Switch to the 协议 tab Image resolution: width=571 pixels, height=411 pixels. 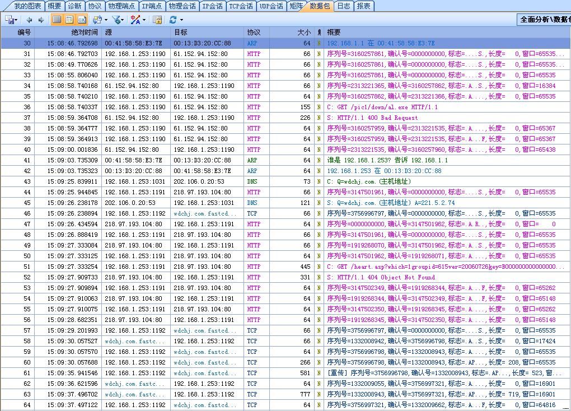(x=95, y=6)
